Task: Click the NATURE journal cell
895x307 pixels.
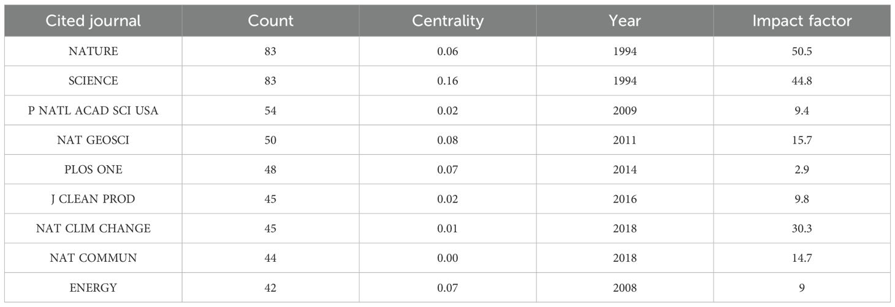Action: pos(93,51)
